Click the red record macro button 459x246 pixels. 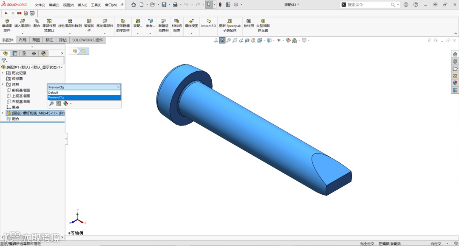pyautogui.click(x=19, y=13)
